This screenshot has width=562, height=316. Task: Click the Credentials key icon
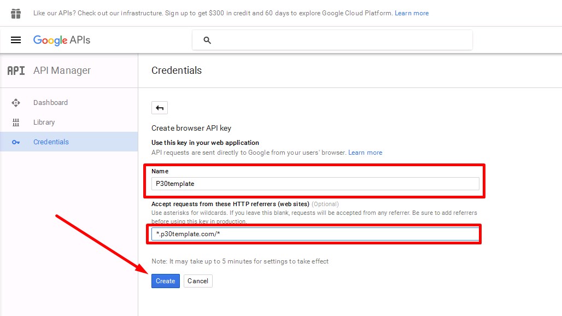coord(16,142)
